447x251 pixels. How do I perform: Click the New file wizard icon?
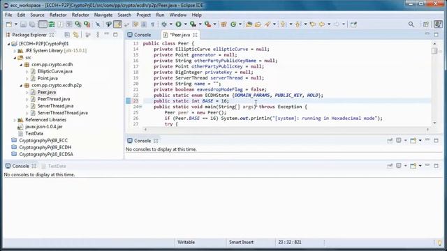[9, 24]
